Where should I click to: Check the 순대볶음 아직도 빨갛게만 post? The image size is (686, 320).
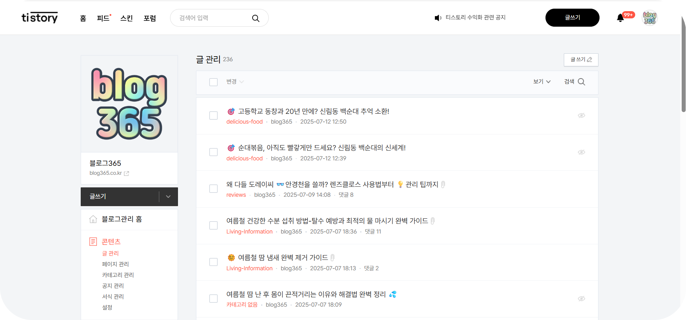[213, 152]
